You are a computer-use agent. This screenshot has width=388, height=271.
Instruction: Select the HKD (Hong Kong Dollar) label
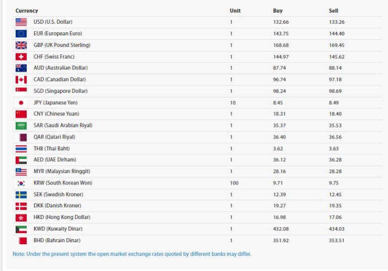[62, 217]
